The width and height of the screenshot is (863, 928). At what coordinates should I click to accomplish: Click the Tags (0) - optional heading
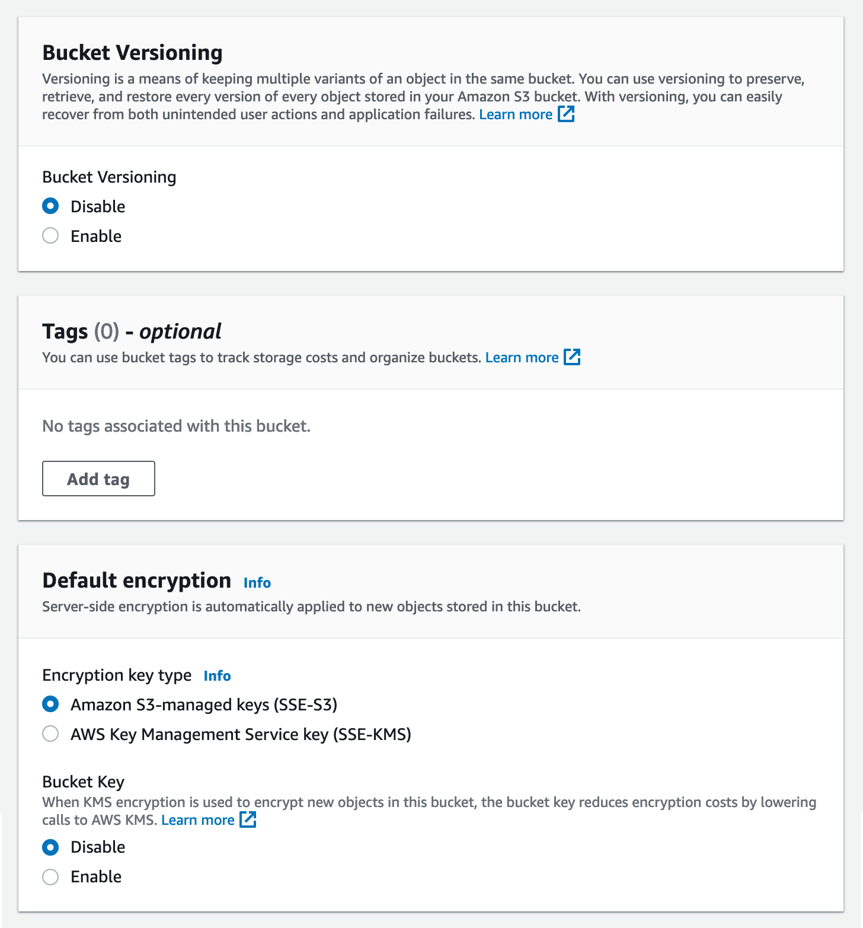pyautogui.click(x=131, y=331)
